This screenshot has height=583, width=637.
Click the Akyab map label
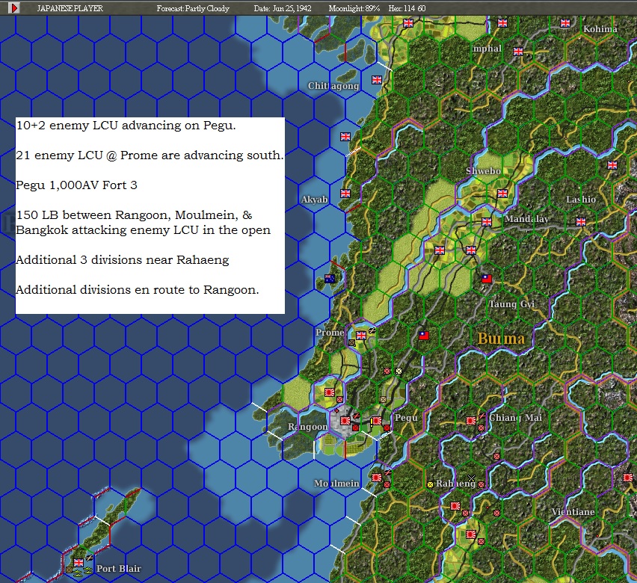pyautogui.click(x=315, y=200)
